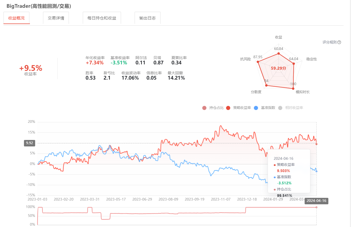Open the 输出日志 tab
Screen dimensions: 351x227
tap(147, 18)
